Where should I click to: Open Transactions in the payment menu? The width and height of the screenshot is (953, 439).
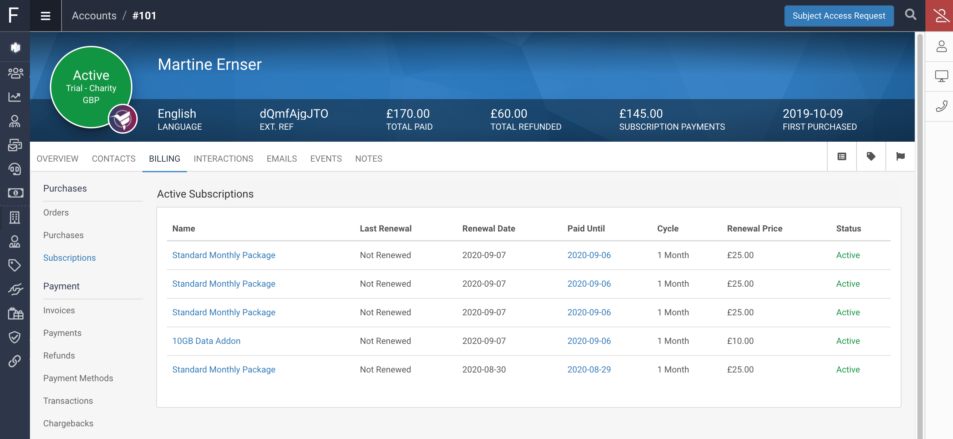pos(68,400)
